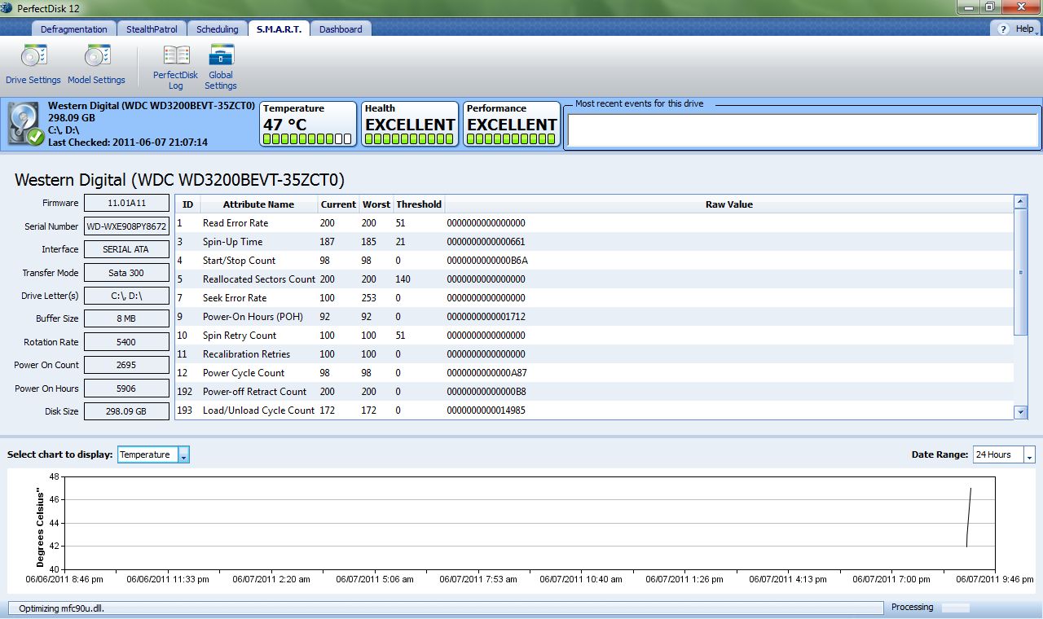Sort by the Threshold column header
Viewport: 1043px width, 619px height.
coord(419,204)
